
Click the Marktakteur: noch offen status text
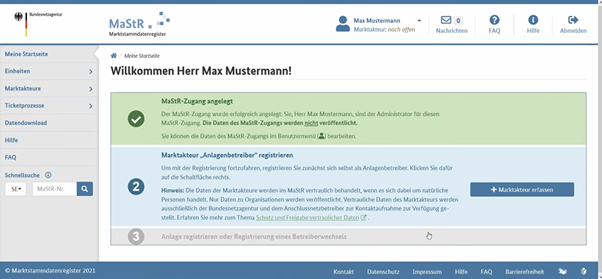(385, 29)
